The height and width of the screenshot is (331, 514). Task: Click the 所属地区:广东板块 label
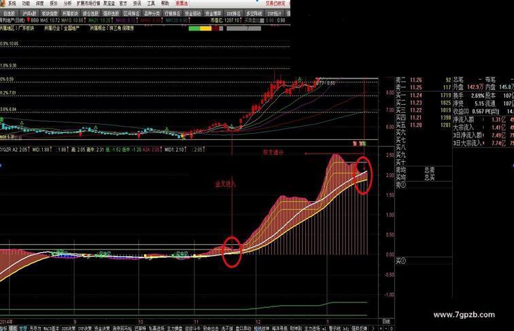(17, 28)
